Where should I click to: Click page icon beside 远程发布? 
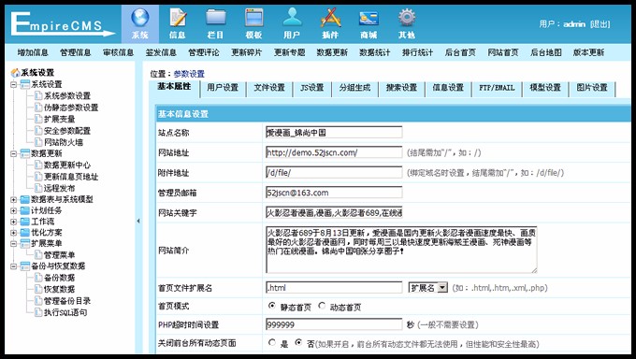coord(38,188)
